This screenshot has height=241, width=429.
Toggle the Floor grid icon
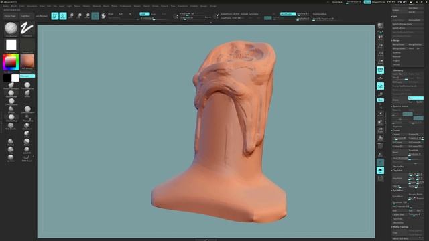click(x=380, y=78)
